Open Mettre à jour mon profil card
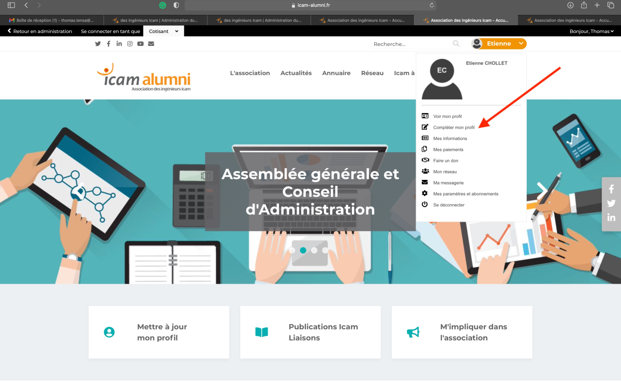 159,332
